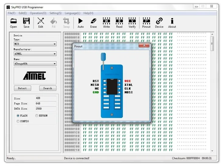222x167 pixels.
Task: Click address row 000001A0 in hex view
Action: pos(72,126)
